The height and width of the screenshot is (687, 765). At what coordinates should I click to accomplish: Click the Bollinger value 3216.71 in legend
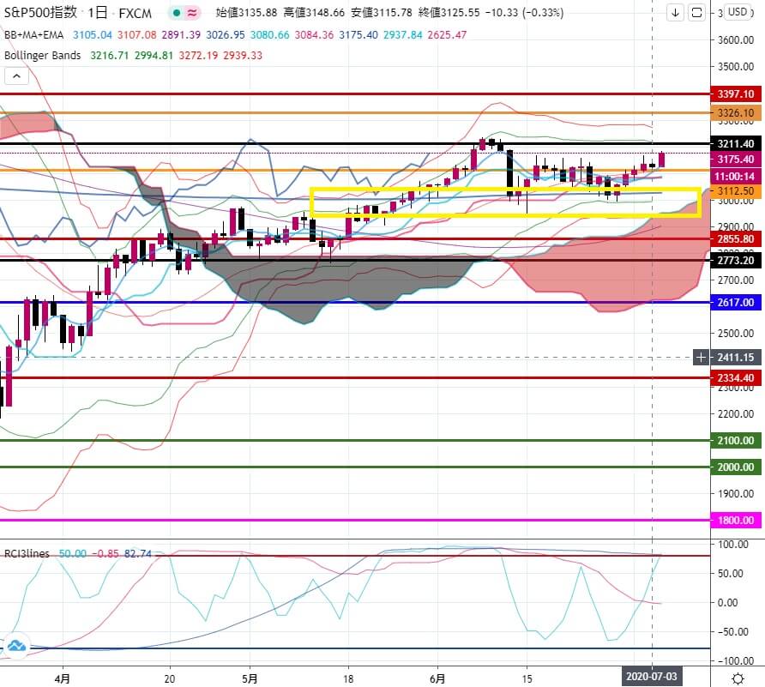(109, 55)
